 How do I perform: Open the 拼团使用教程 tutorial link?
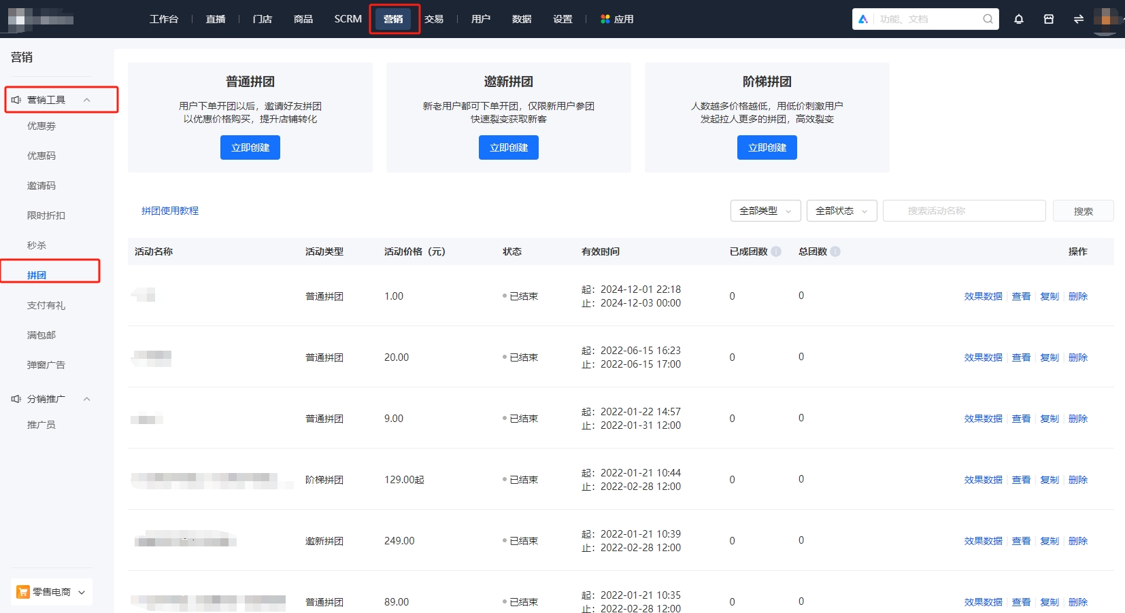[169, 211]
